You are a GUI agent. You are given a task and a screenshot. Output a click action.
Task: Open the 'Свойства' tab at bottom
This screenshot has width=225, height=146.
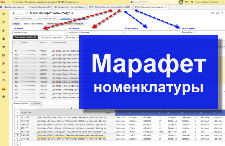(x=36, y=103)
